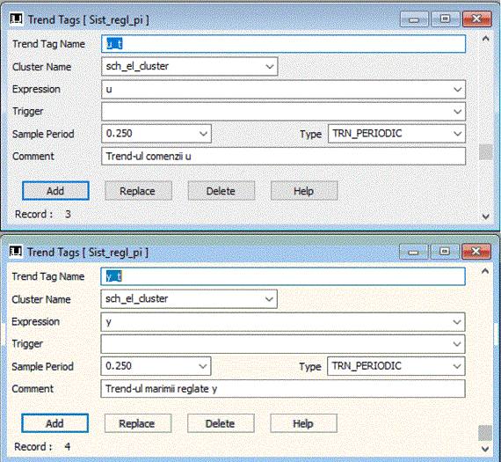Click the Trend Tags window icon of lower dialog
The width and height of the screenshot is (501, 462).
point(15,252)
